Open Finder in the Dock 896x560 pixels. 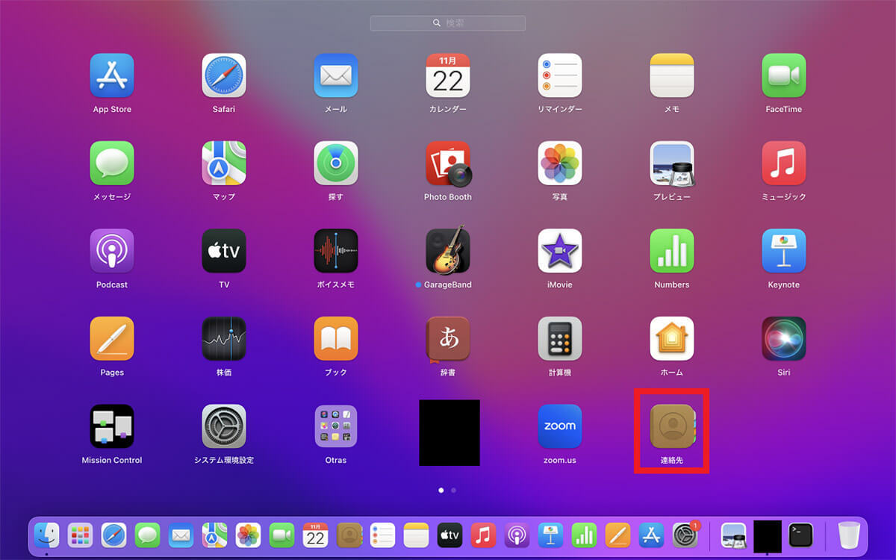[x=46, y=535]
